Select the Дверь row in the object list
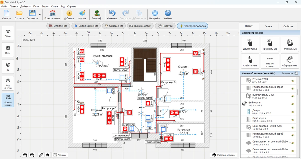Screen dimensions: 301x159 tap(268, 112)
